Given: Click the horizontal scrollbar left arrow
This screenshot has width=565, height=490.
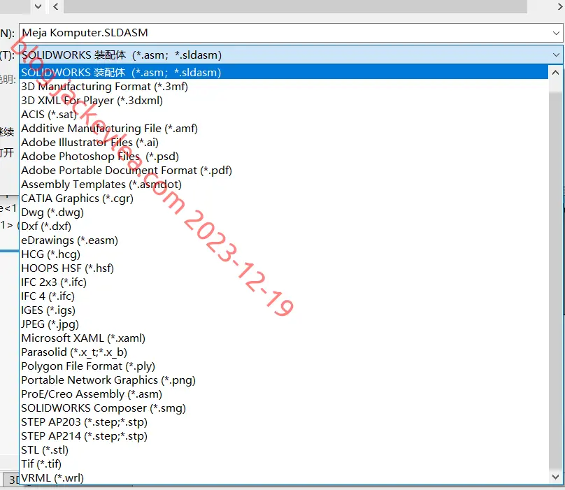Looking at the screenshot, I should [x=55, y=6].
